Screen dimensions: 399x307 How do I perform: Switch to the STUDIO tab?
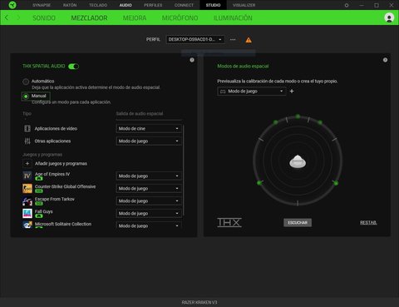pyautogui.click(x=213, y=5)
